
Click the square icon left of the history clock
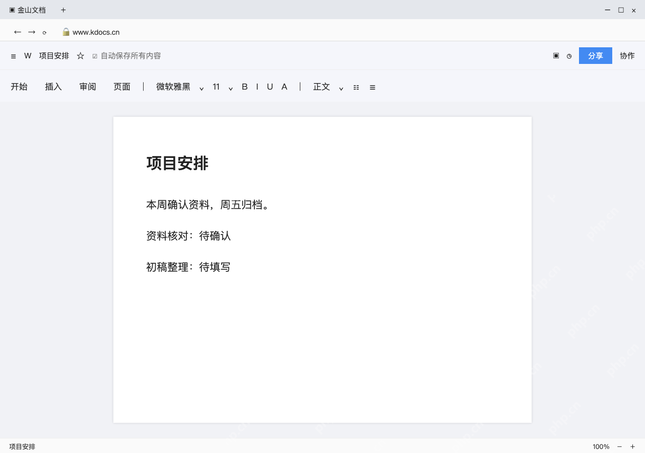556,56
